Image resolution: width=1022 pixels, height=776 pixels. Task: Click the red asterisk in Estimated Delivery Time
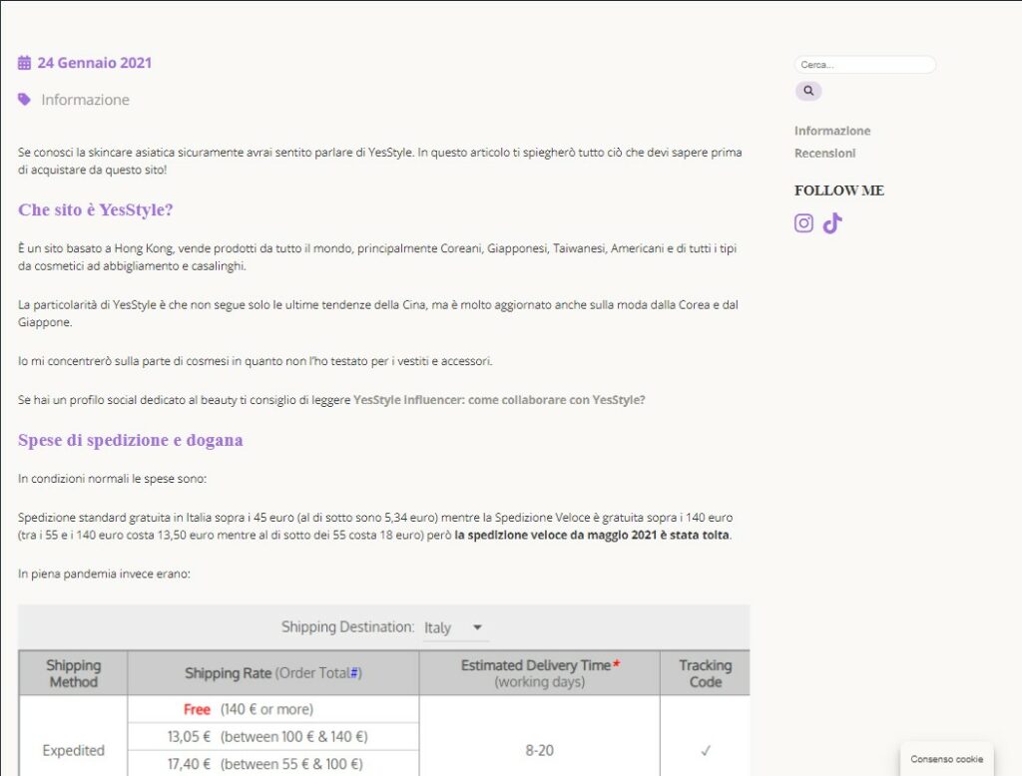[616, 664]
